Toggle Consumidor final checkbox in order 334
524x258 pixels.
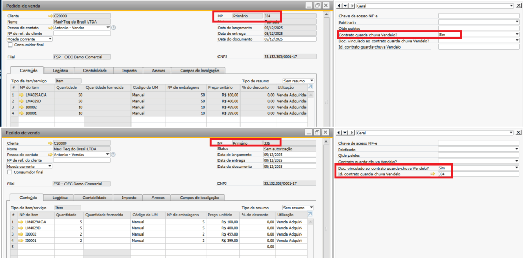pos(10,45)
